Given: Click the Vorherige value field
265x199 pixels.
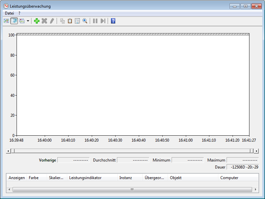Looking at the screenshot, I should click(74, 160).
